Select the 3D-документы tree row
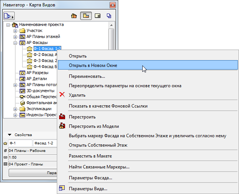Image resolution: width=239 pixels, height=194 pixels. tap(41, 91)
